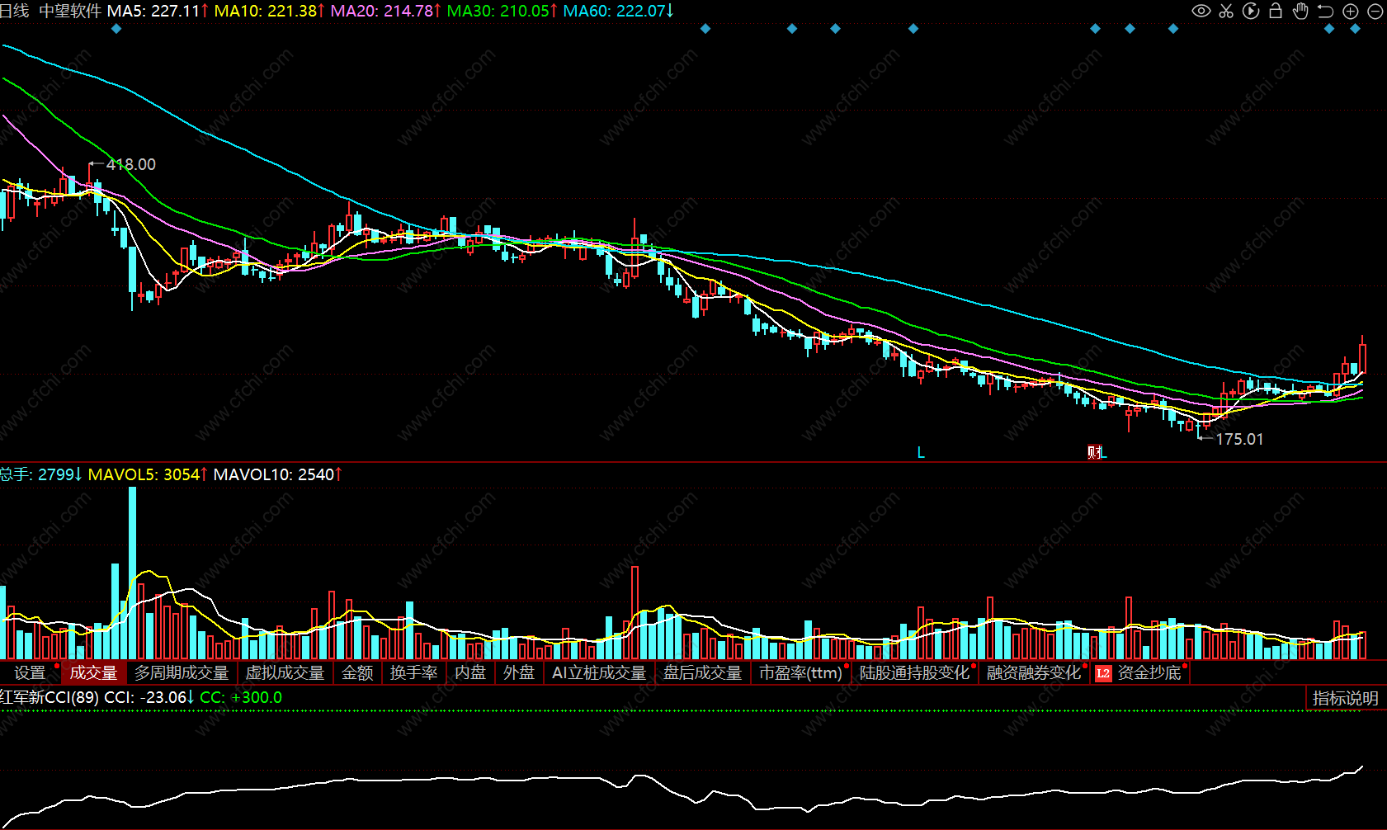The width and height of the screenshot is (1387, 830).
Task: Toggle the open padlock lock icon
Action: tap(1276, 11)
